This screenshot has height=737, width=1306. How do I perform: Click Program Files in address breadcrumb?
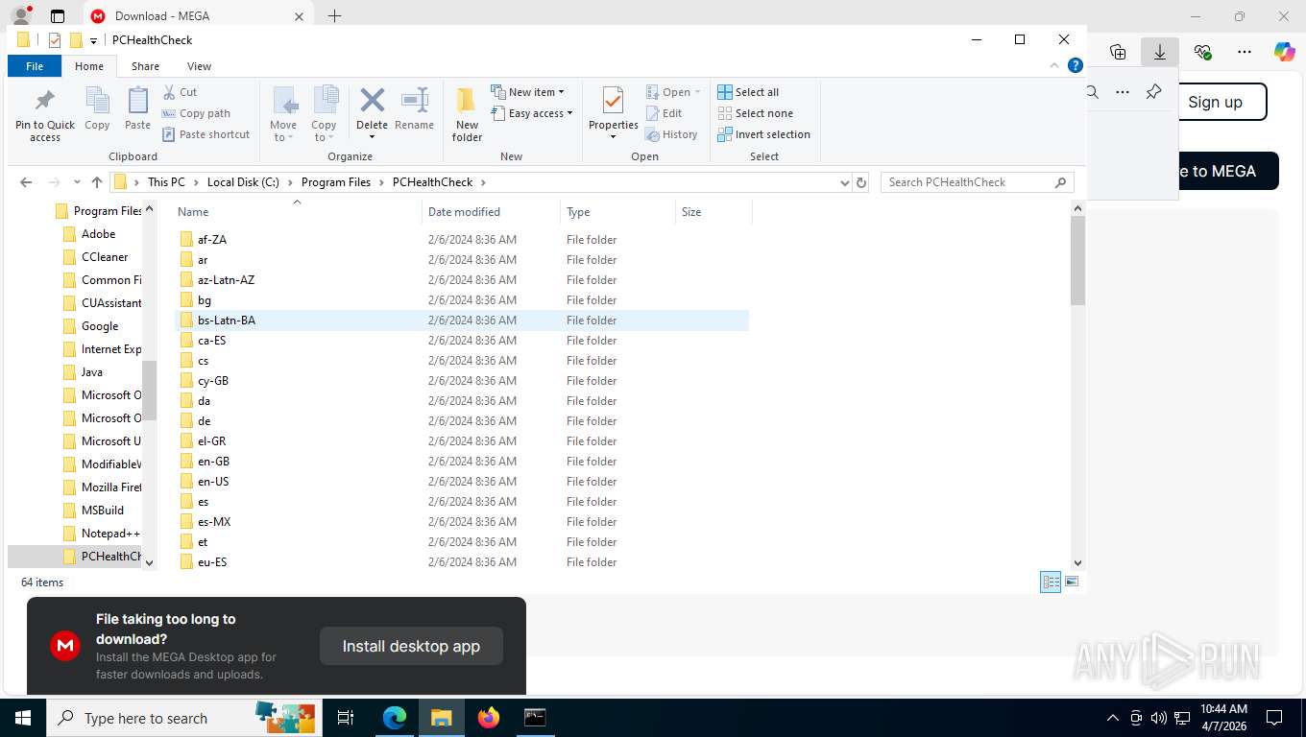point(335,182)
